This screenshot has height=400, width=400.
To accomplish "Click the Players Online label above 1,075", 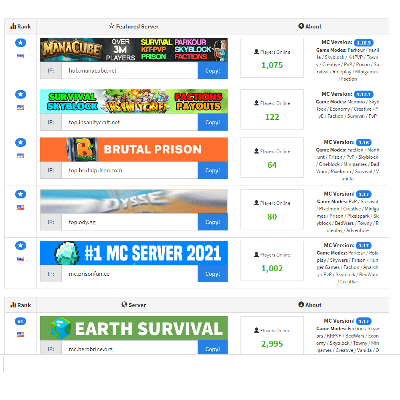I will click(275, 52).
